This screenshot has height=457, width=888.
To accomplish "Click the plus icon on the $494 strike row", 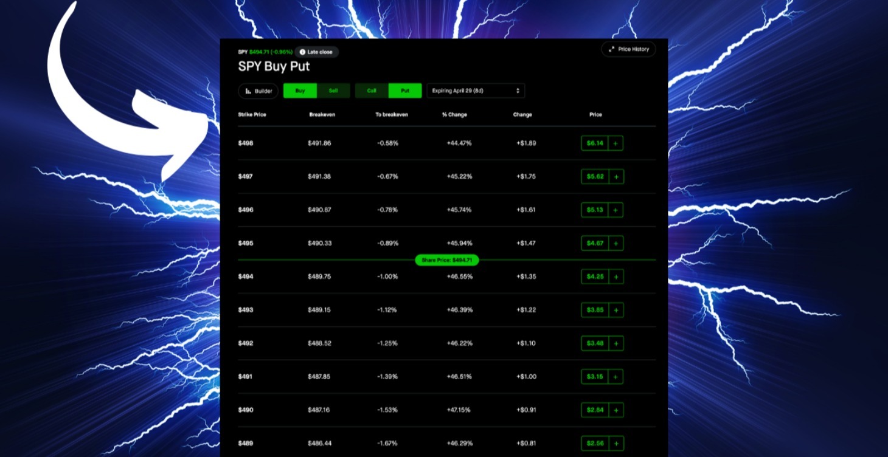I will [x=616, y=277].
